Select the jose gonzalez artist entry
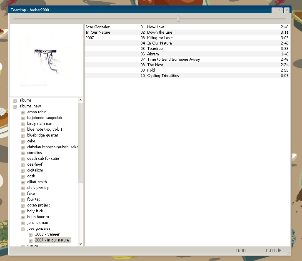 point(38,229)
